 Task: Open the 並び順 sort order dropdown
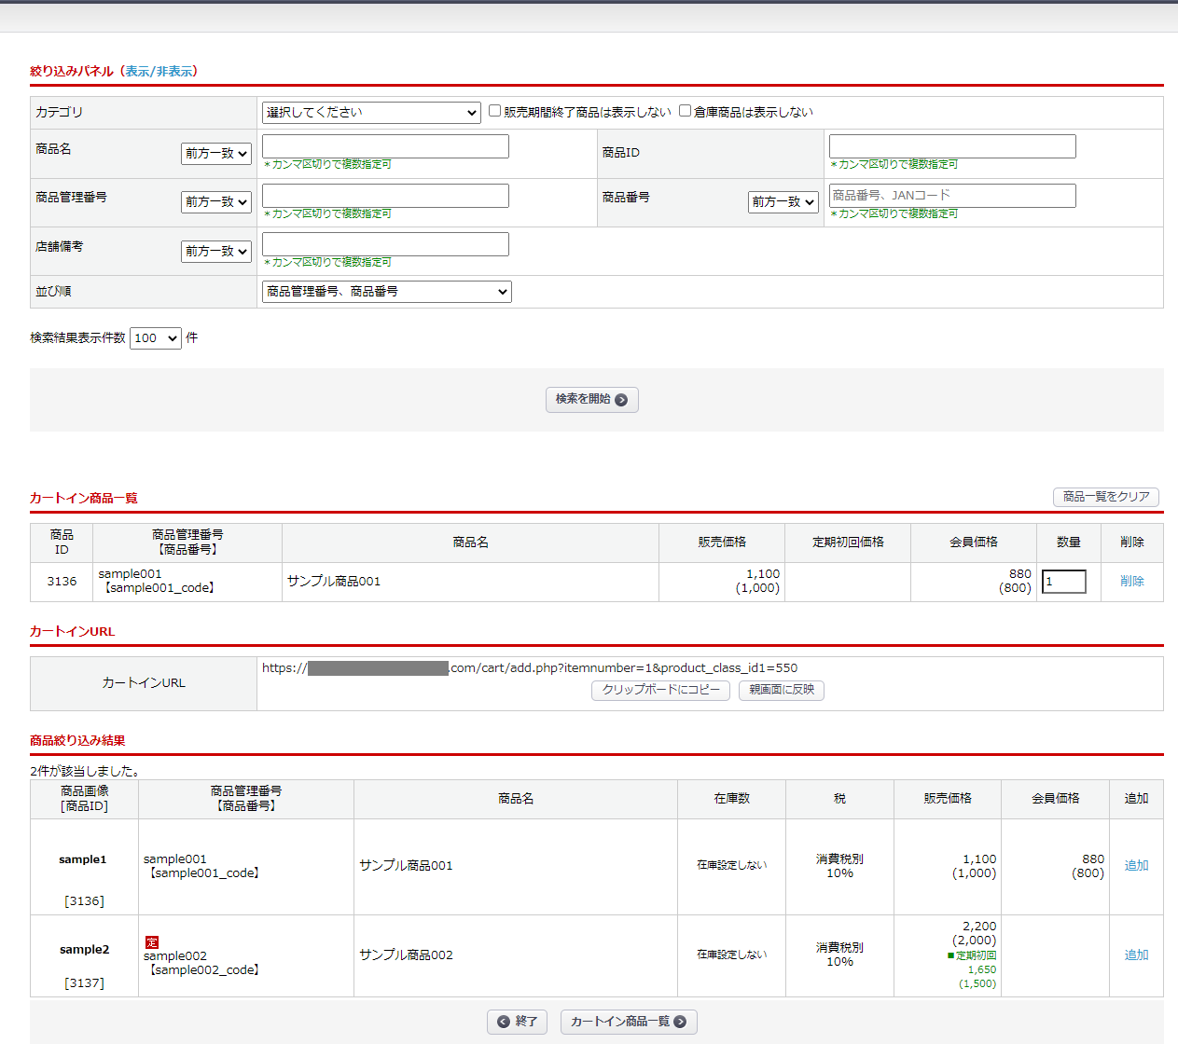click(386, 292)
